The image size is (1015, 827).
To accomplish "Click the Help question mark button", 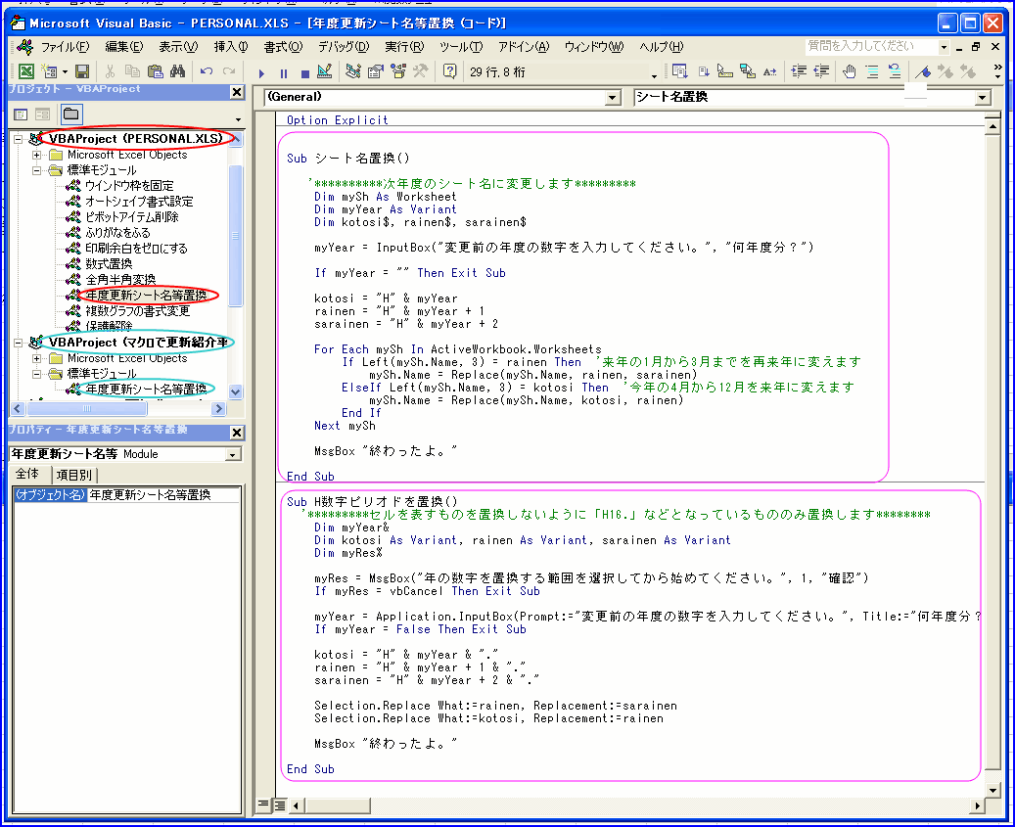I will click(448, 70).
